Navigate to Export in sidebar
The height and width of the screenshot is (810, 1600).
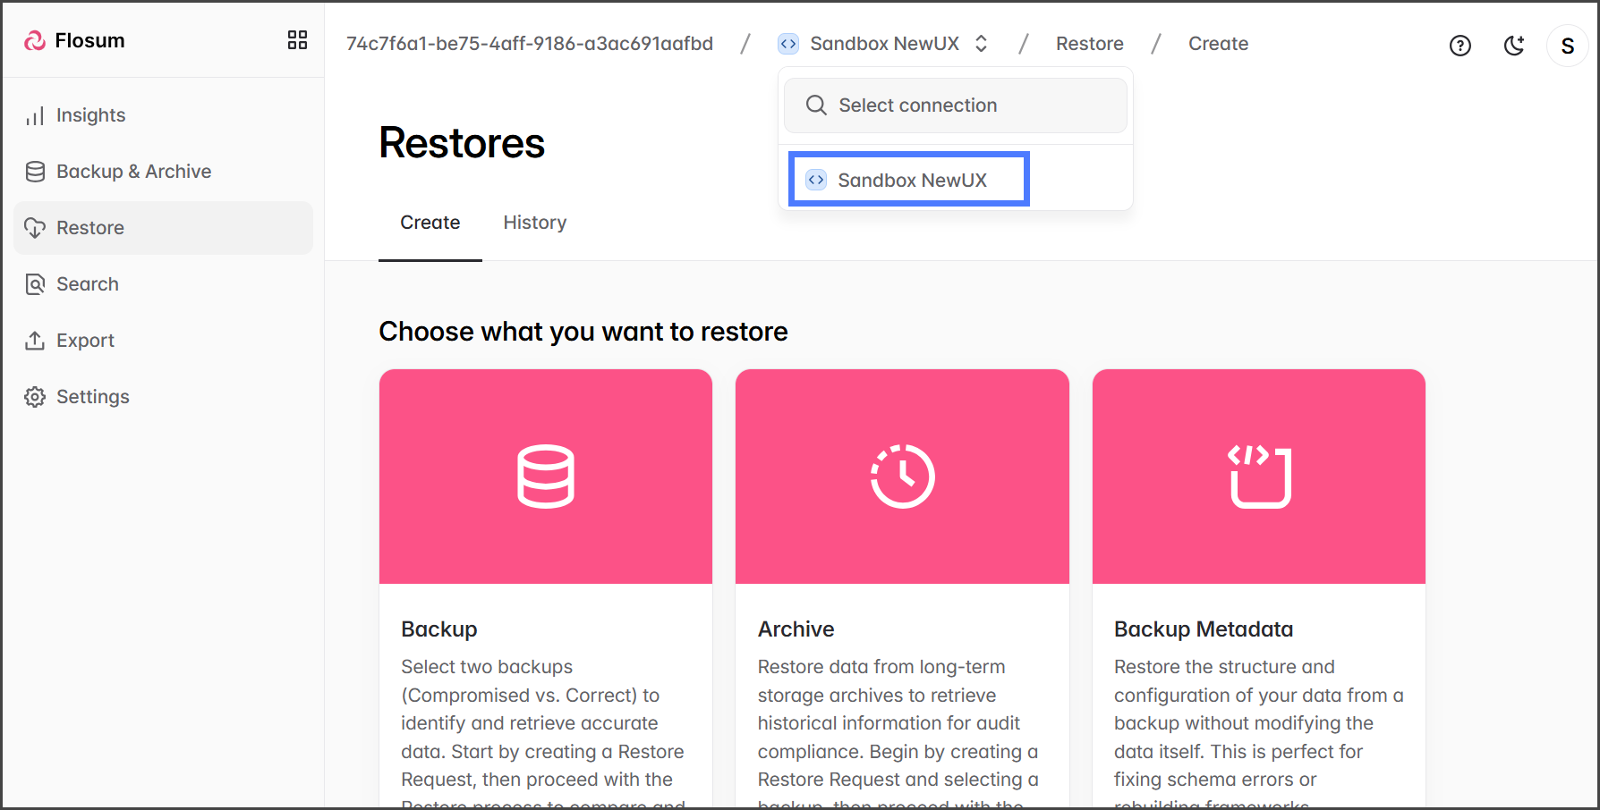[x=85, y=341]
